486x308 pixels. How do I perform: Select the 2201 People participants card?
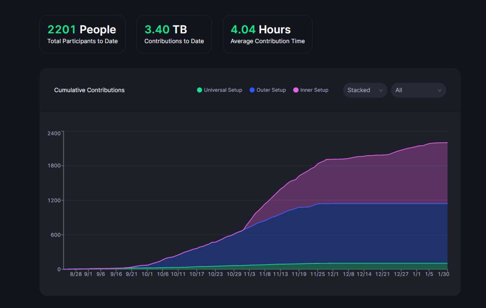pyautogui.click(x=82, y=34)
